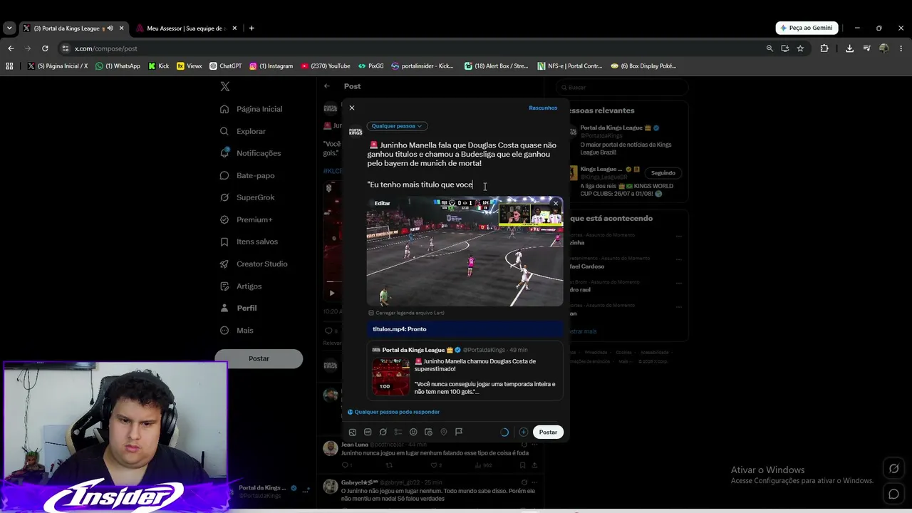Open the attached video thumbnail

[x=465, y=251]
